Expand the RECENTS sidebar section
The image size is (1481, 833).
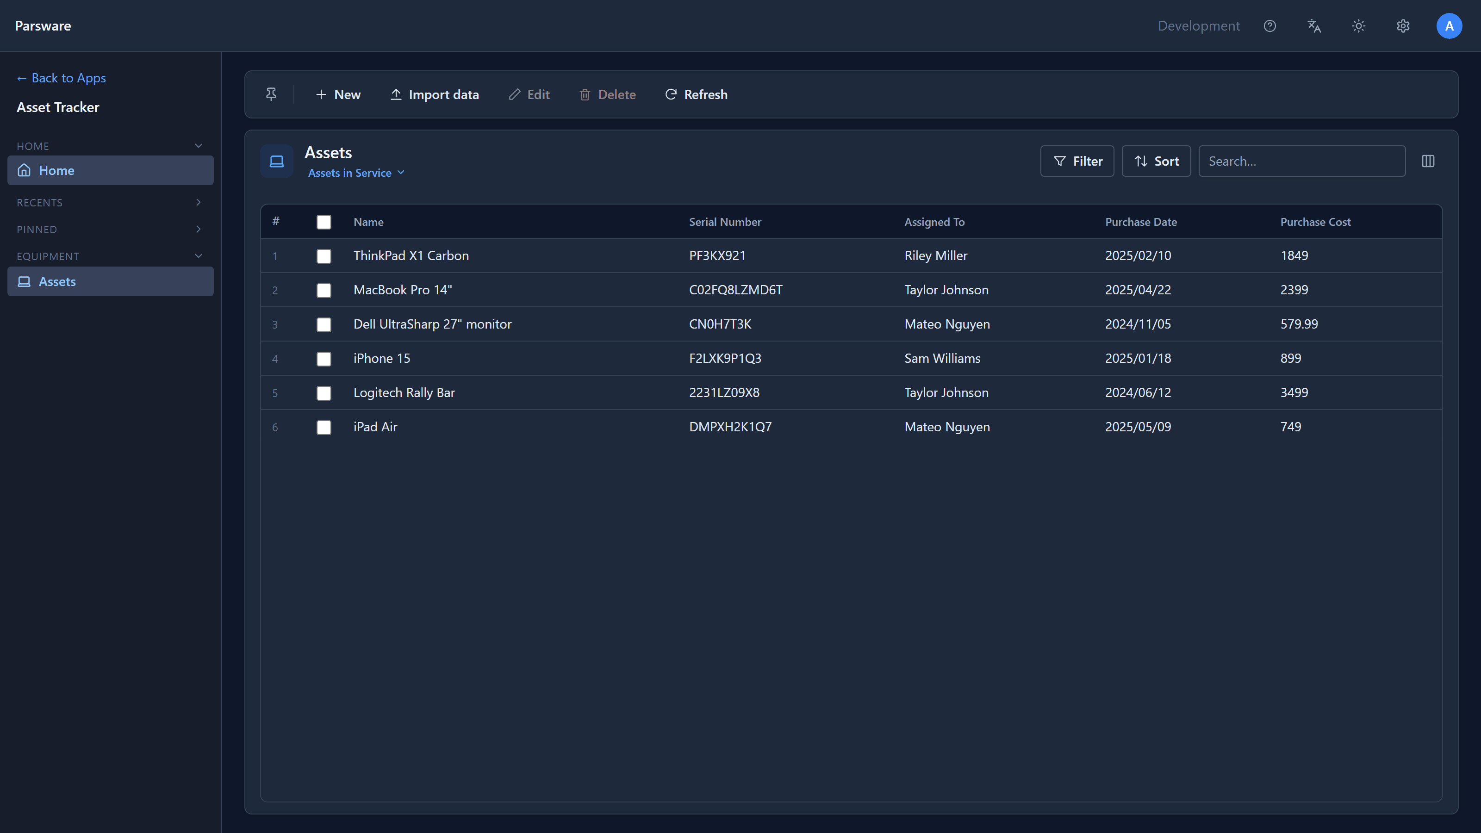click(x=111, y=202)
